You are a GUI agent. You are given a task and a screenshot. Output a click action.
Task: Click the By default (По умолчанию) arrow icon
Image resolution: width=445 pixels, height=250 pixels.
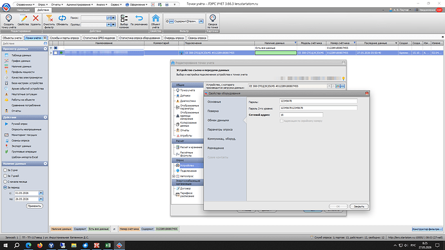[139, 19]
